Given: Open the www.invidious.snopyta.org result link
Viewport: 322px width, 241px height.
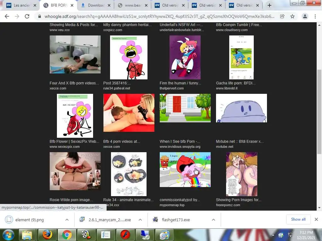Looking at the screenshot, I should point(180,147).
